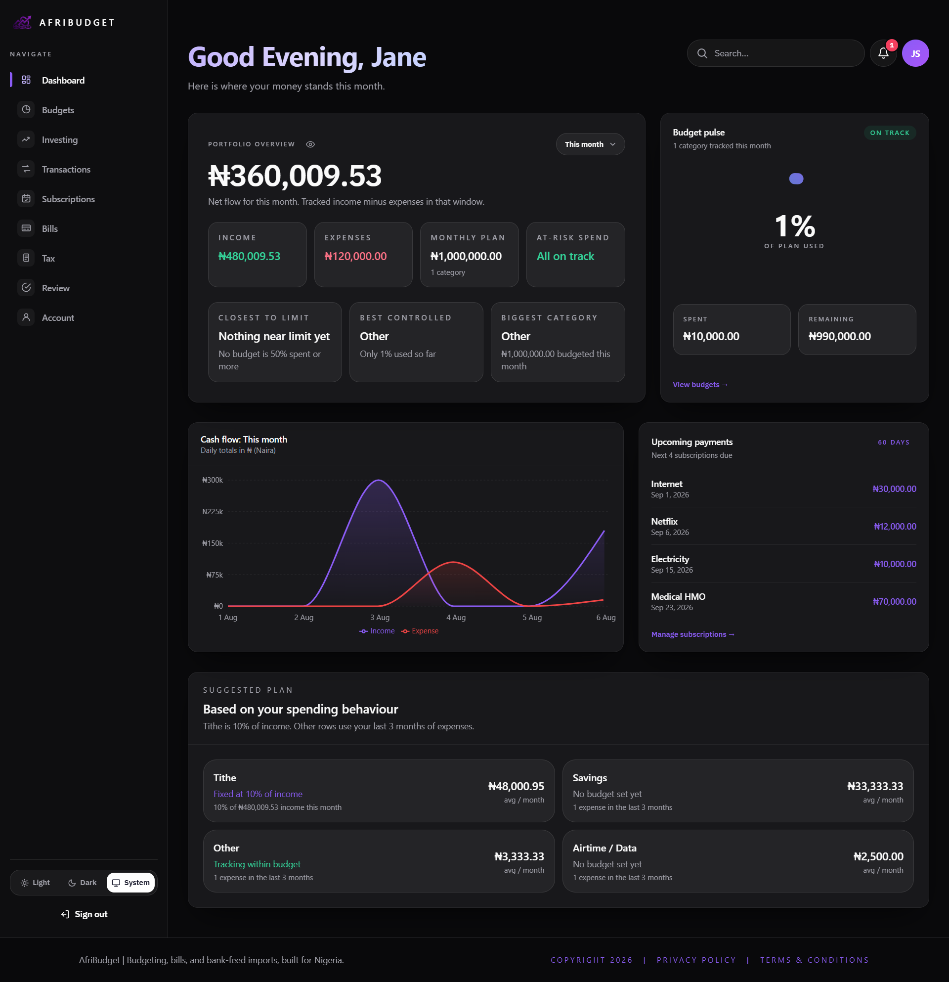
Task: Click the 60 days range selector
Action: 893,442
